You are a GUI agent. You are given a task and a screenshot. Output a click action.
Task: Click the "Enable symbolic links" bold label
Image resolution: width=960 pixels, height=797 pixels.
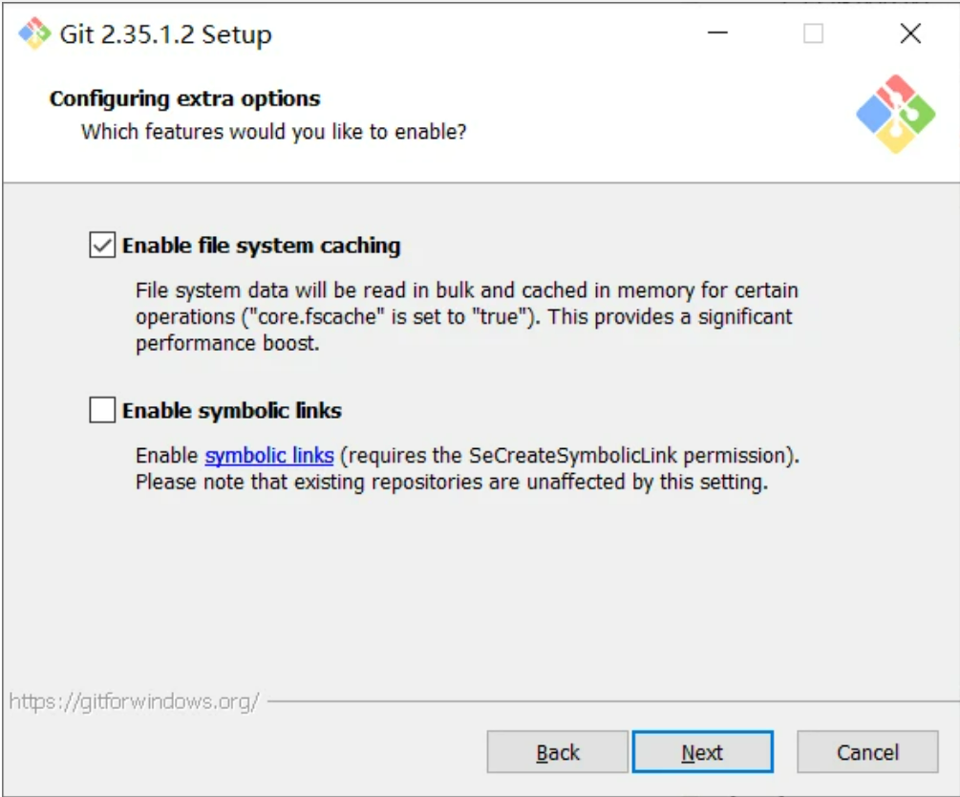pos(231,411)
